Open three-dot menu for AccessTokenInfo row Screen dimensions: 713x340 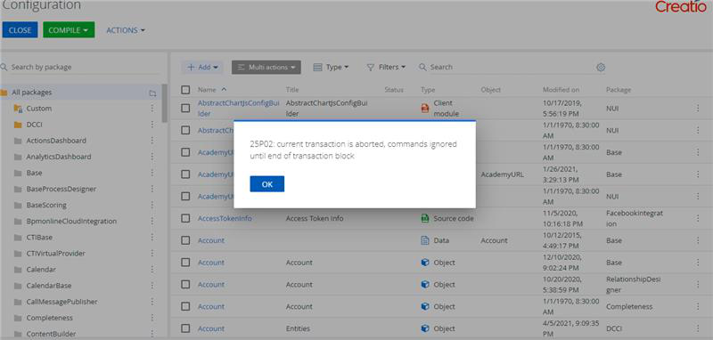coord(698,218)
